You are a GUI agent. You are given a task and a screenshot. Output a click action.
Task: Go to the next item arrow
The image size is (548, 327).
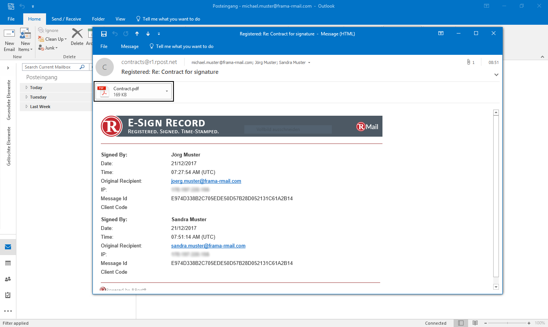click(x=148, y=33)
